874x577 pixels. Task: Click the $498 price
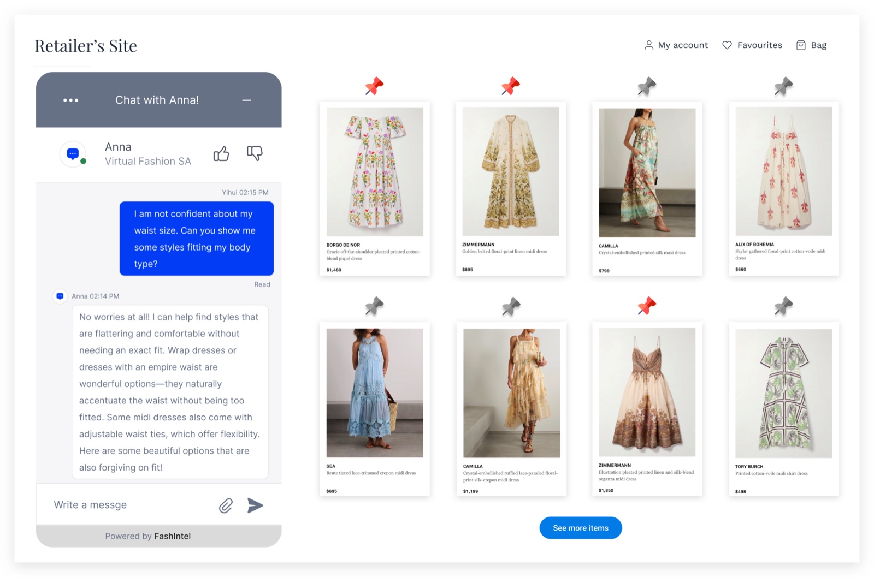741,492
